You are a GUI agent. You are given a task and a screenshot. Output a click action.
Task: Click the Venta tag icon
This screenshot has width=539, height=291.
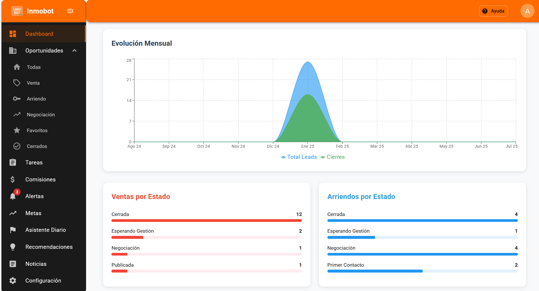tap(17, 83)
